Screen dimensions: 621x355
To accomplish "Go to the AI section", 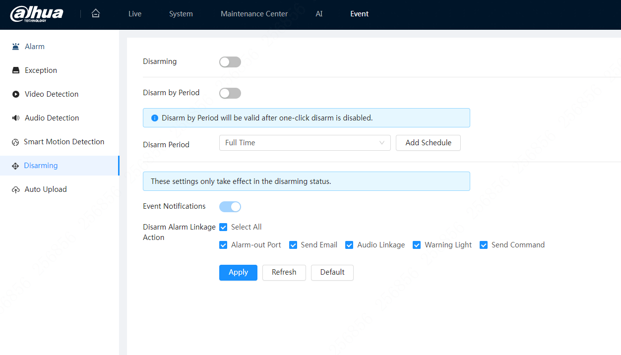I will pyautogui.click(x=319, y=13).
